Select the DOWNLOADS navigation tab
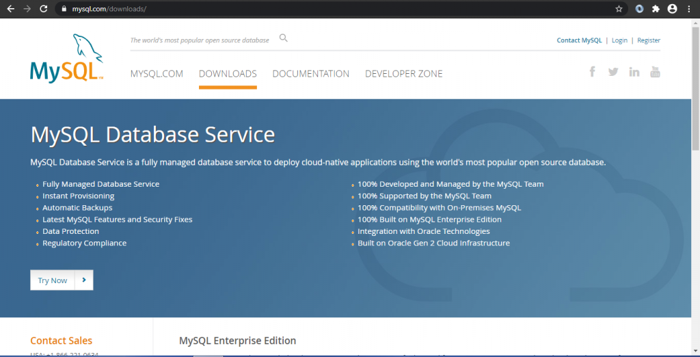 [228, 74]
